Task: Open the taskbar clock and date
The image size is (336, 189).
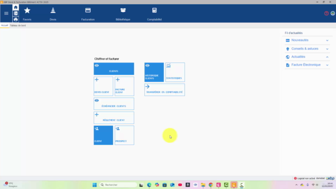Action: tap(327, 185)
